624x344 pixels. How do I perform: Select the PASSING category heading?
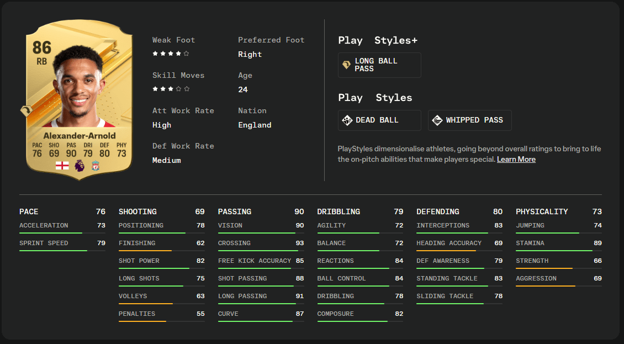pos(234,212)
